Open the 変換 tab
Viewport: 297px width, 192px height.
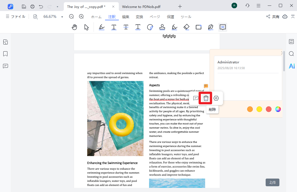pyautogui.click(x=139, y=17)
